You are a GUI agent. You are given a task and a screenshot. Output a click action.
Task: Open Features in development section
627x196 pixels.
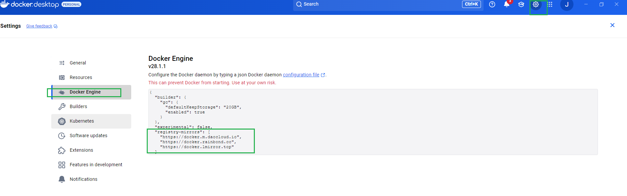click(91, 165)
